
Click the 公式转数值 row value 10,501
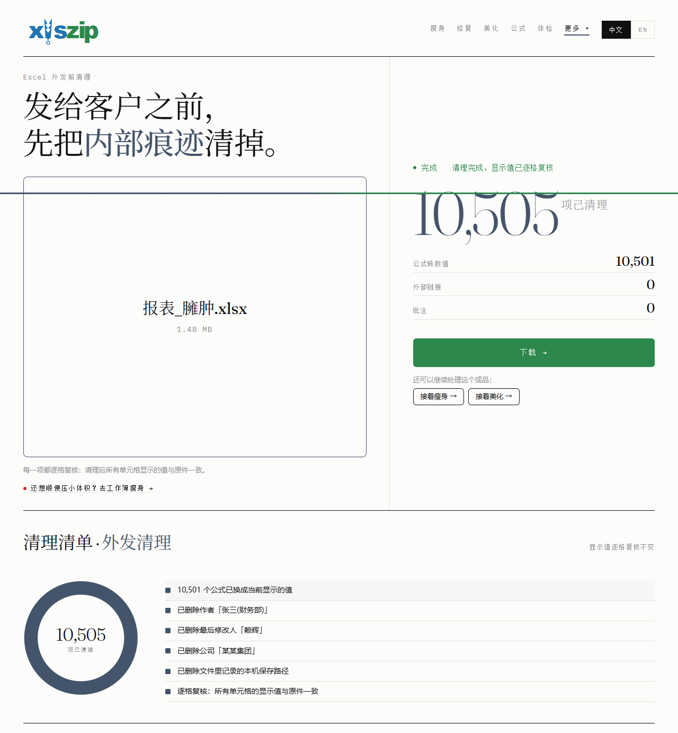635,261
